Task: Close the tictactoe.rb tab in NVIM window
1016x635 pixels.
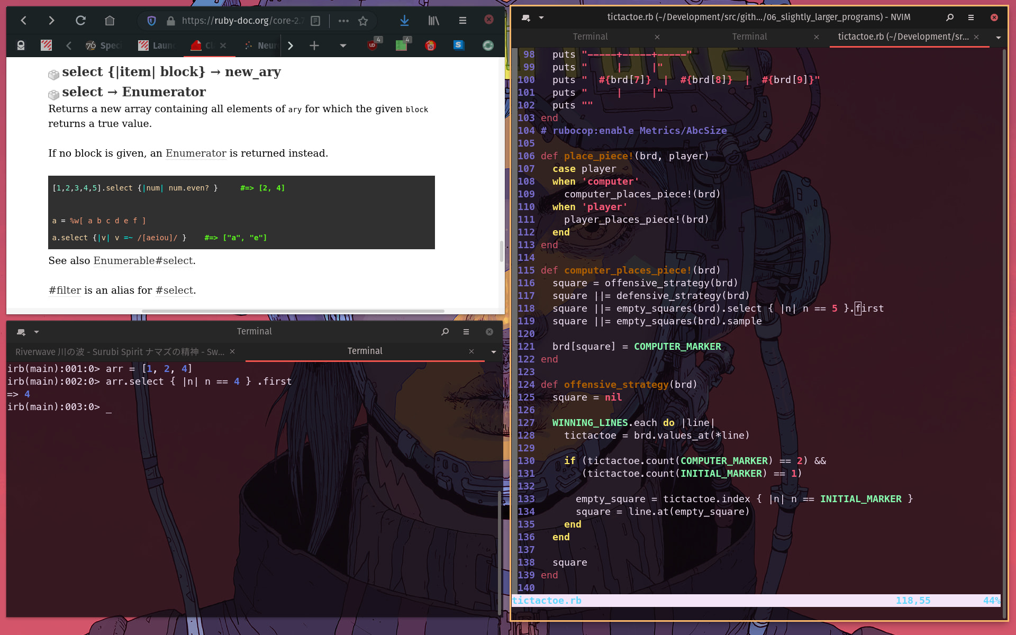Action: click(976, 37)
